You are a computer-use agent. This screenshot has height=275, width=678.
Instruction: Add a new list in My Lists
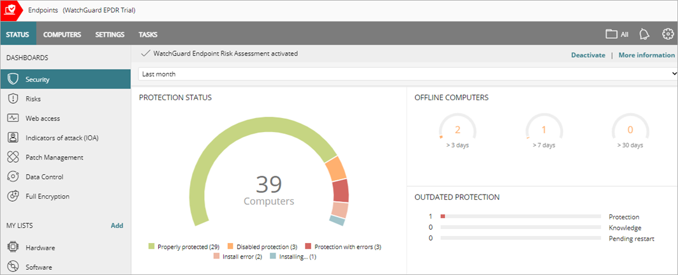click(x=117, y=225)
